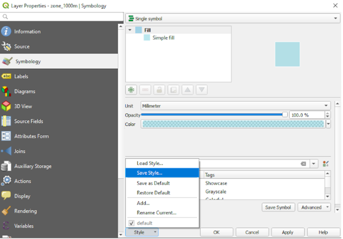
Task: Click the Apply button
Action: 287,232
